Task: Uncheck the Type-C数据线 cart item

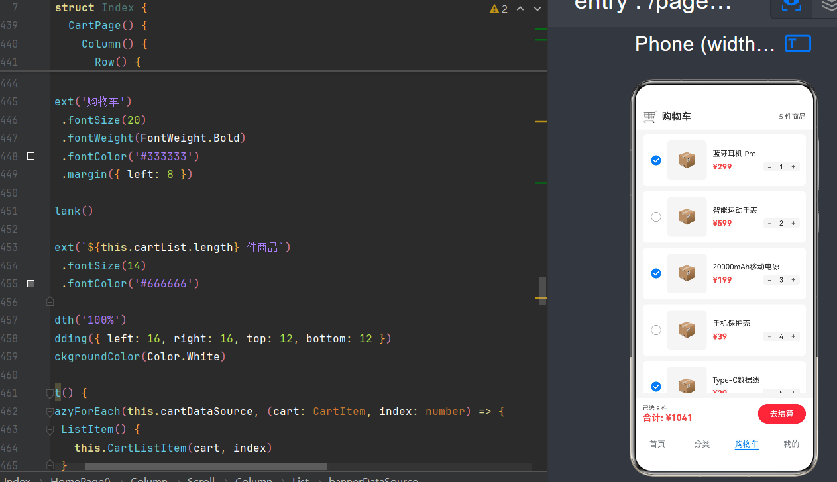Action: 656,387
